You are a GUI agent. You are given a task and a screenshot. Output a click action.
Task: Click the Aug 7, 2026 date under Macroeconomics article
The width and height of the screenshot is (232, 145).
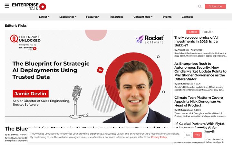tap(196, 50)
